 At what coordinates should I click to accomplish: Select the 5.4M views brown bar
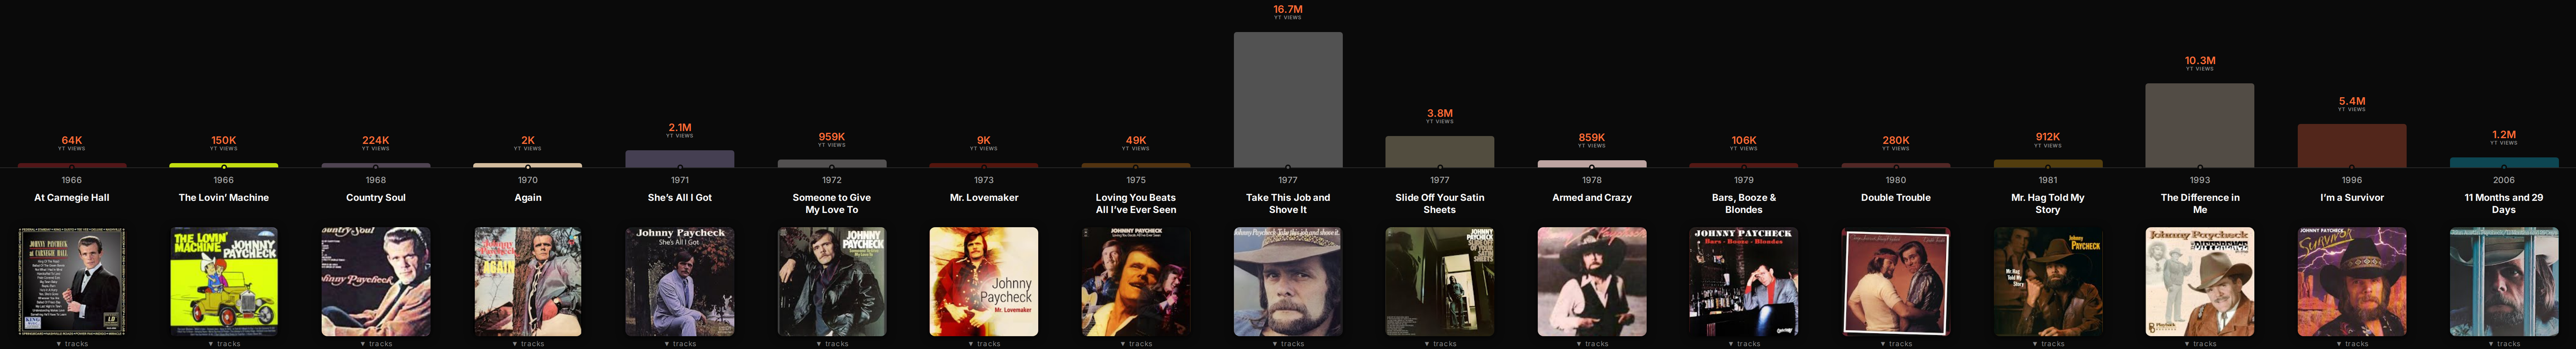2352,146
